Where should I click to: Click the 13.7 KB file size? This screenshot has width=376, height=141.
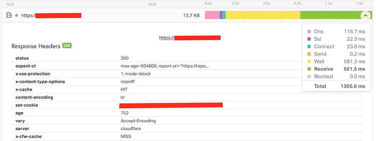tap(191, 15)
